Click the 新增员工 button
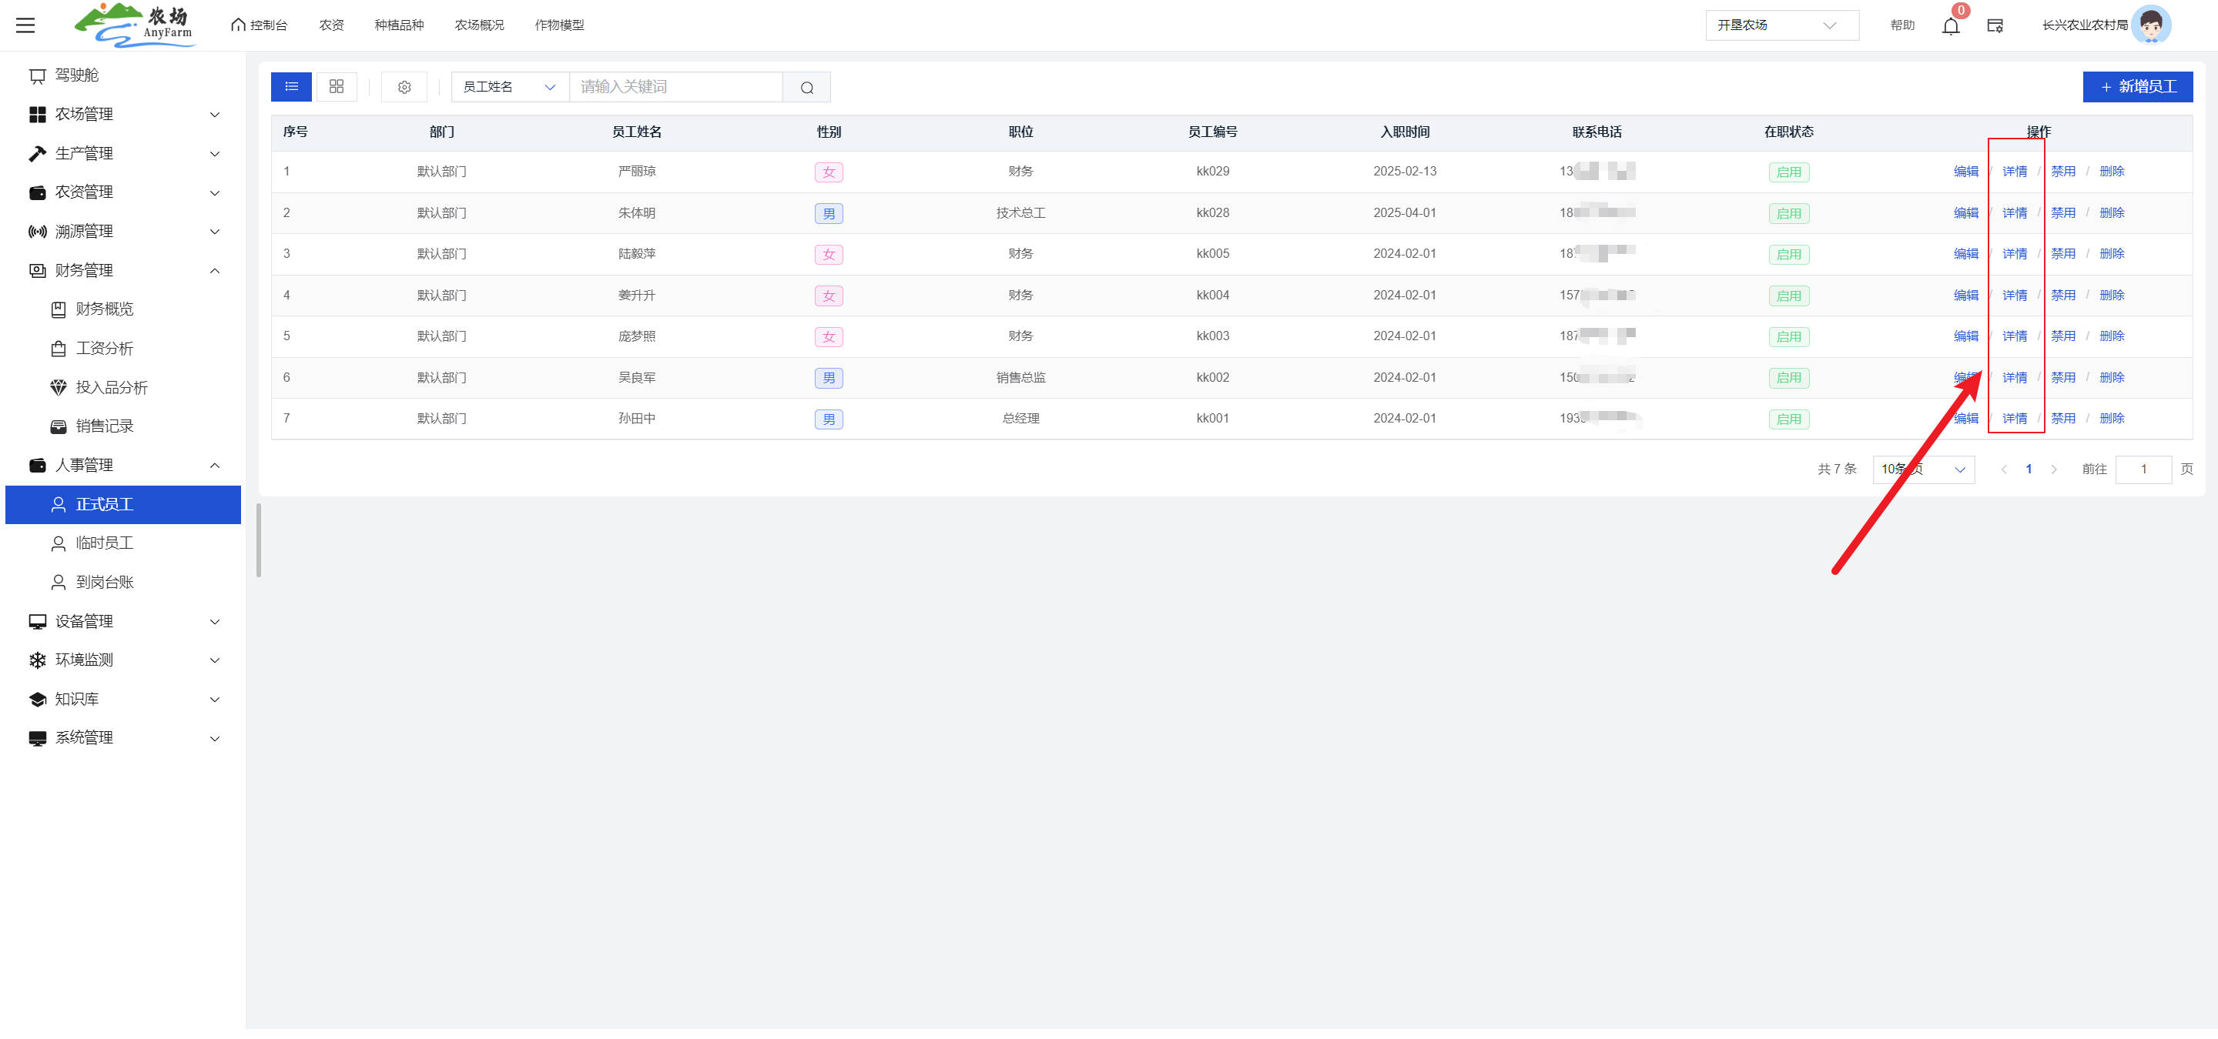The width and height of the screenshot is (2218, 1039). coord(2137,87)
